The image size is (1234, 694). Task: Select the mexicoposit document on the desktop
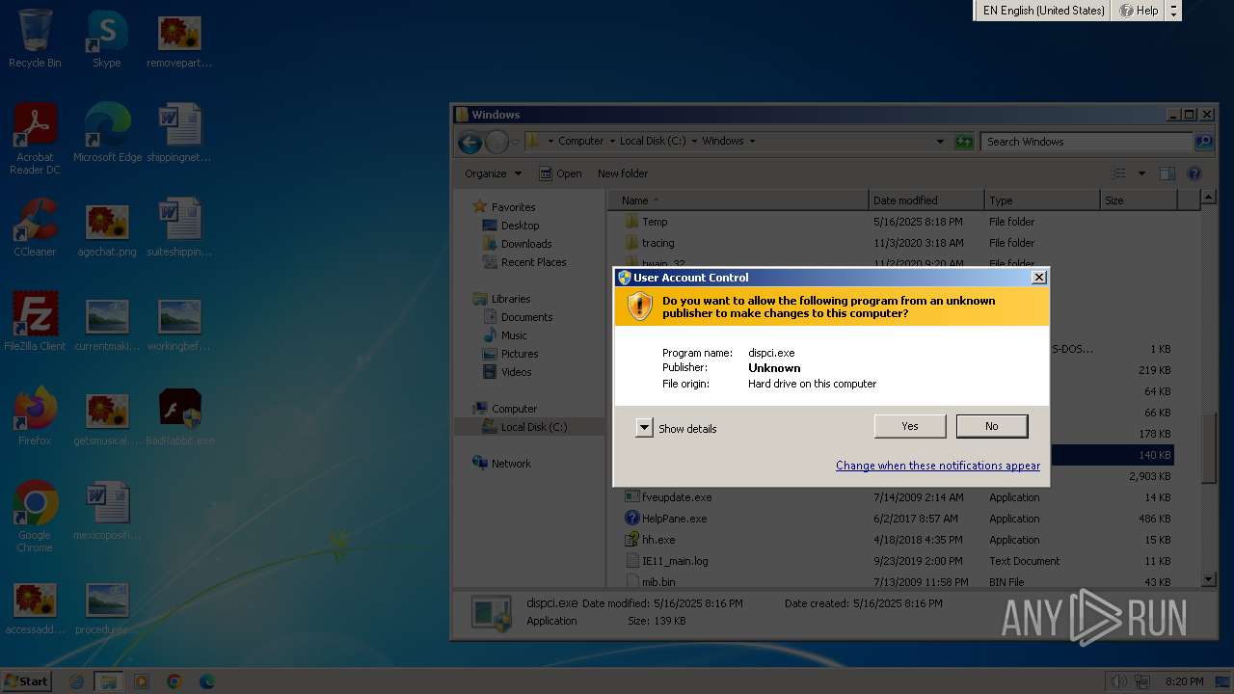(107, 512)
